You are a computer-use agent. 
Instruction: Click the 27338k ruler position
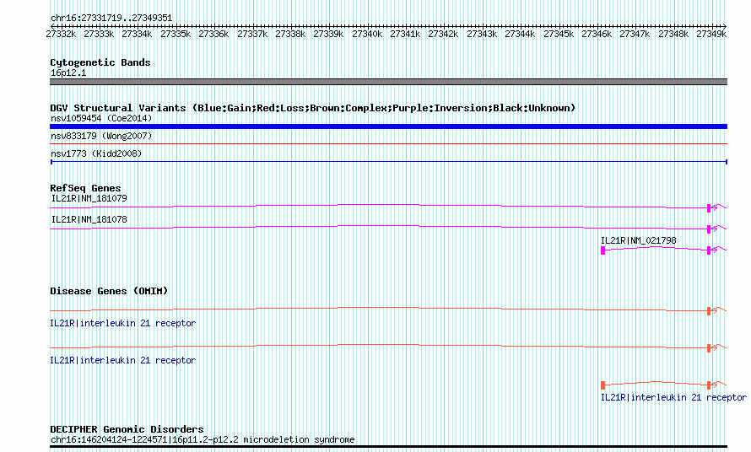[290, 34]
